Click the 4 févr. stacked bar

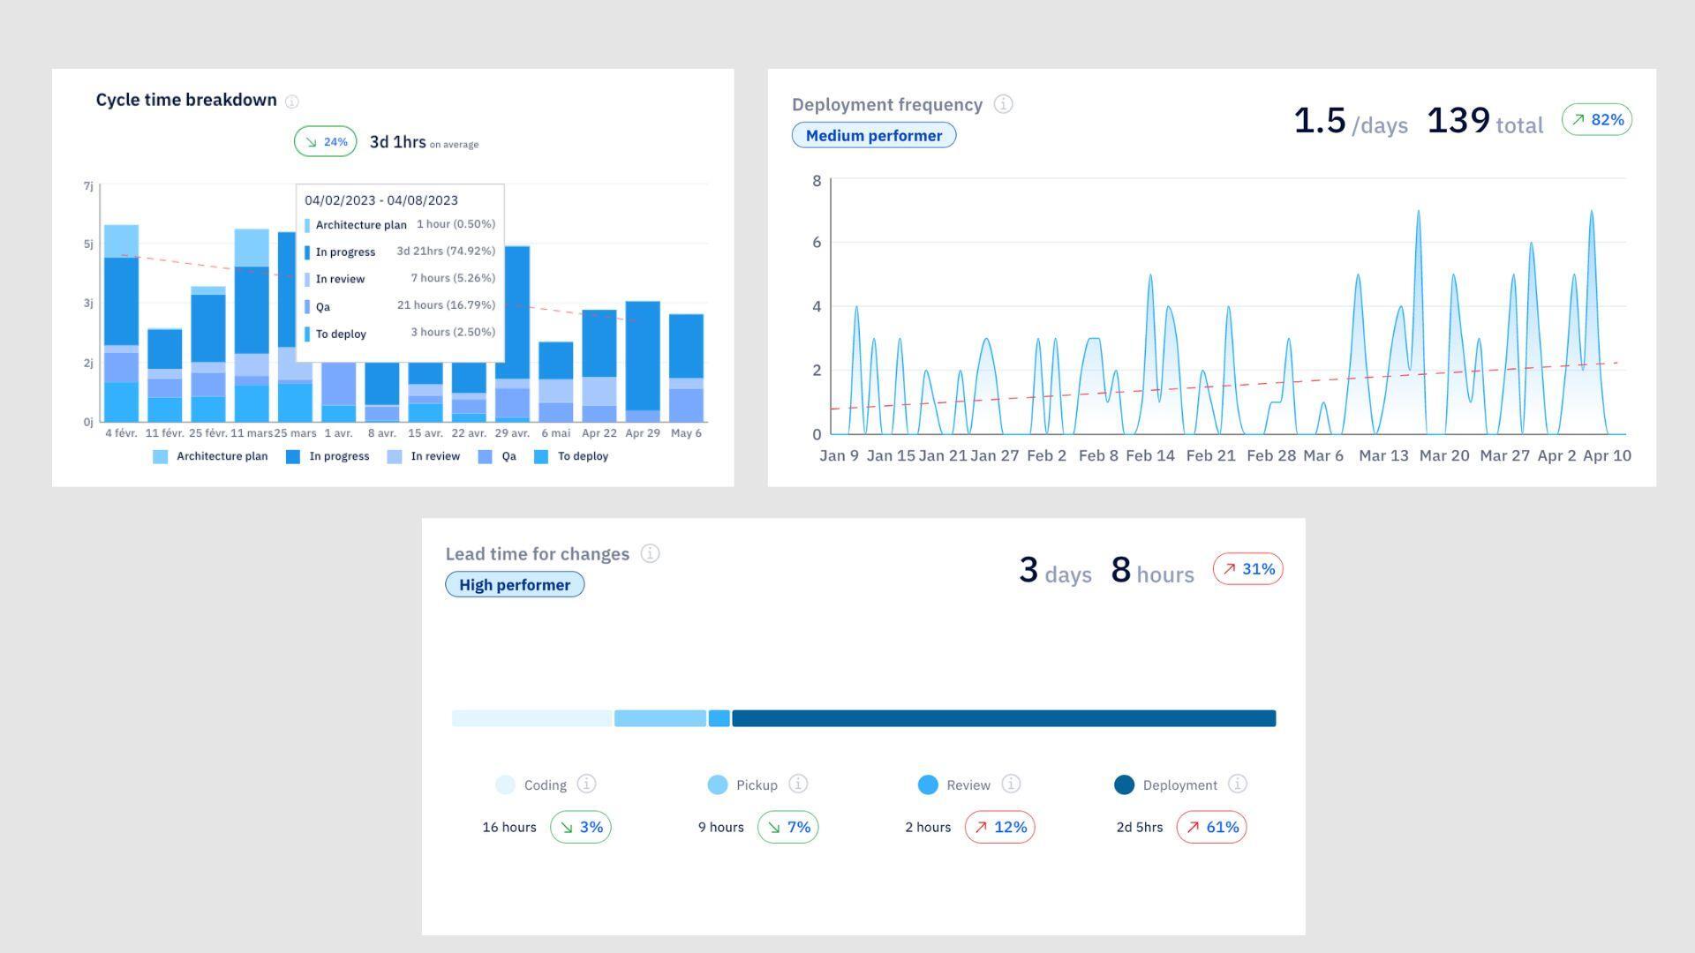121,323
